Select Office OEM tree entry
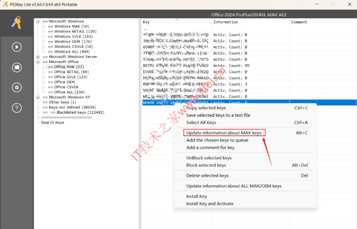This screenshot has height=229, width=357. pos(61,82)
